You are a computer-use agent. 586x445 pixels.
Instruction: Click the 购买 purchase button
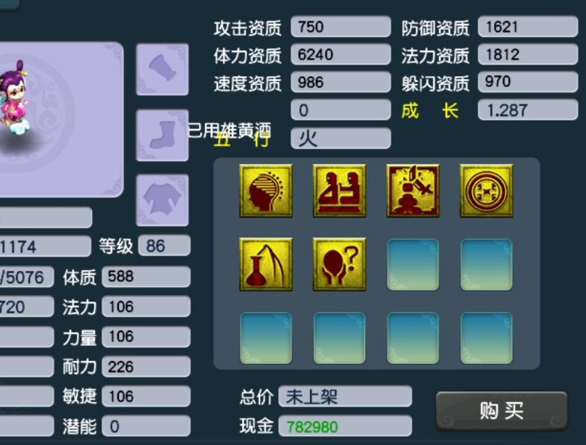click(501, 411)
